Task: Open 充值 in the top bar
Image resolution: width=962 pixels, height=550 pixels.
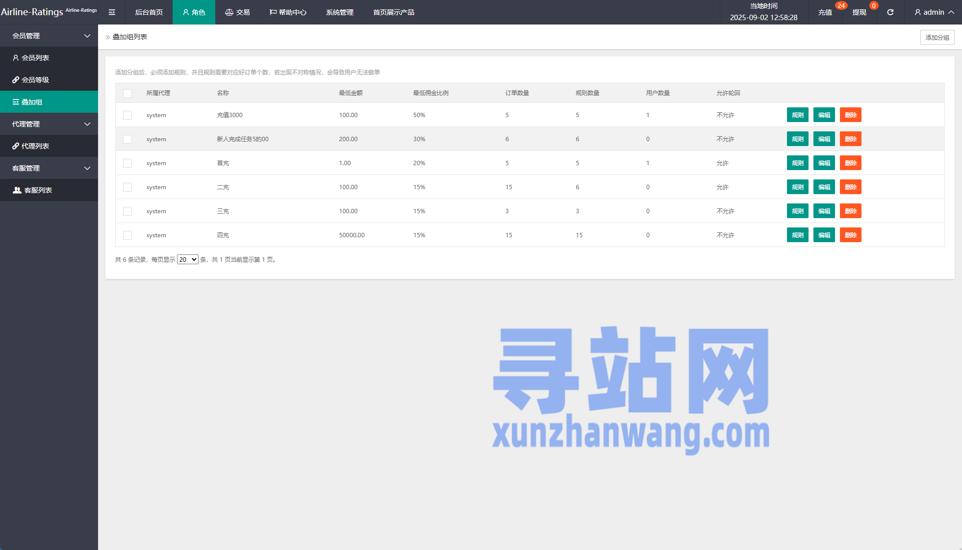Action: tap(825, 12)
